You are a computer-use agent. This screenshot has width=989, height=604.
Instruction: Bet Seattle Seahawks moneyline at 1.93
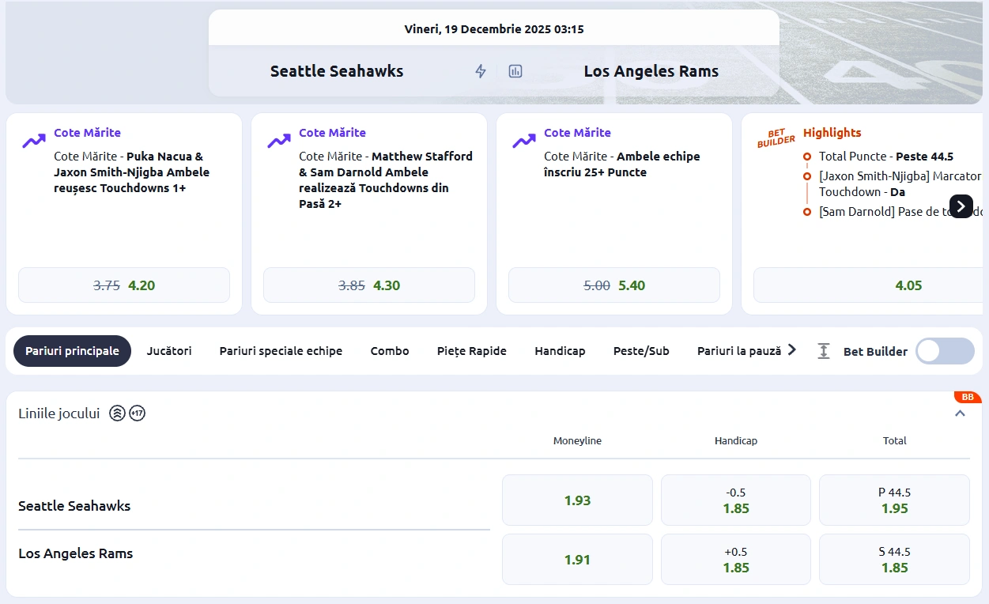tap(577, 500)
